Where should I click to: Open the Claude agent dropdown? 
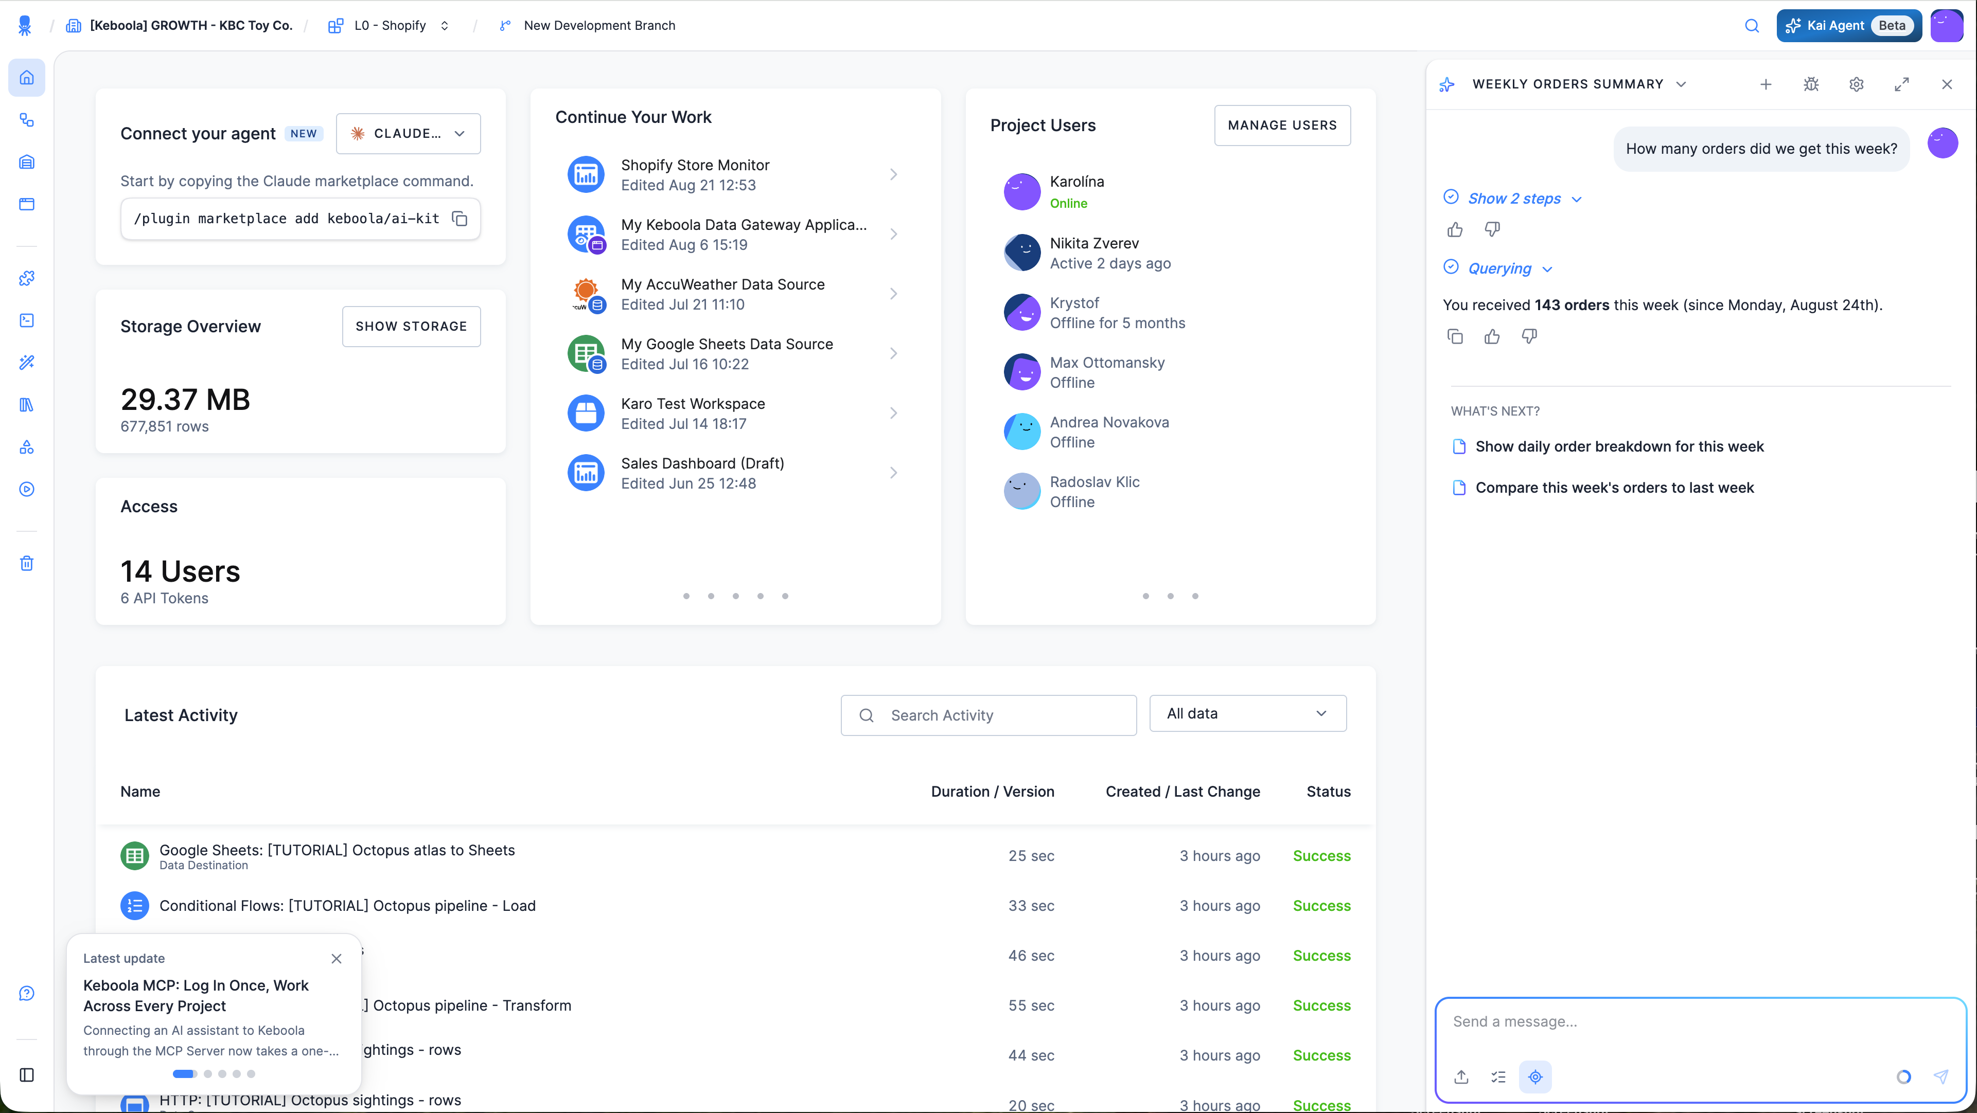pos(408,134)
